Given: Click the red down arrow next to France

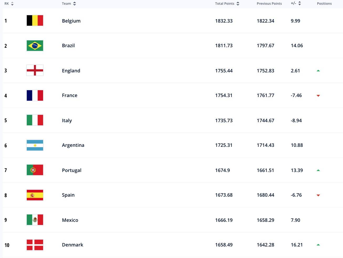Looking at the screenshot, I should click(318, 96).
